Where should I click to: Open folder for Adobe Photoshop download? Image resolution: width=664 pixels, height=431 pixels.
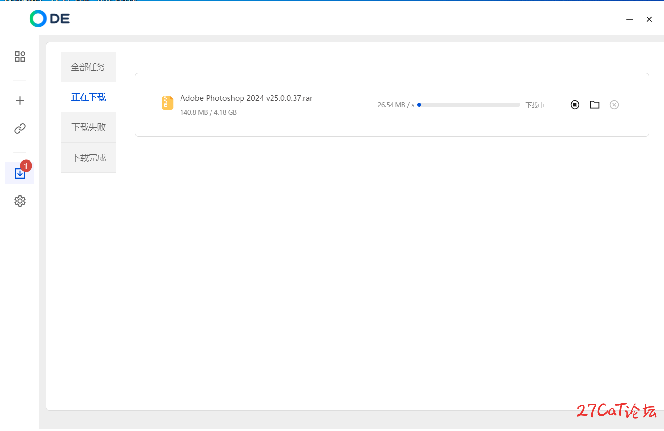pos(595,105)
